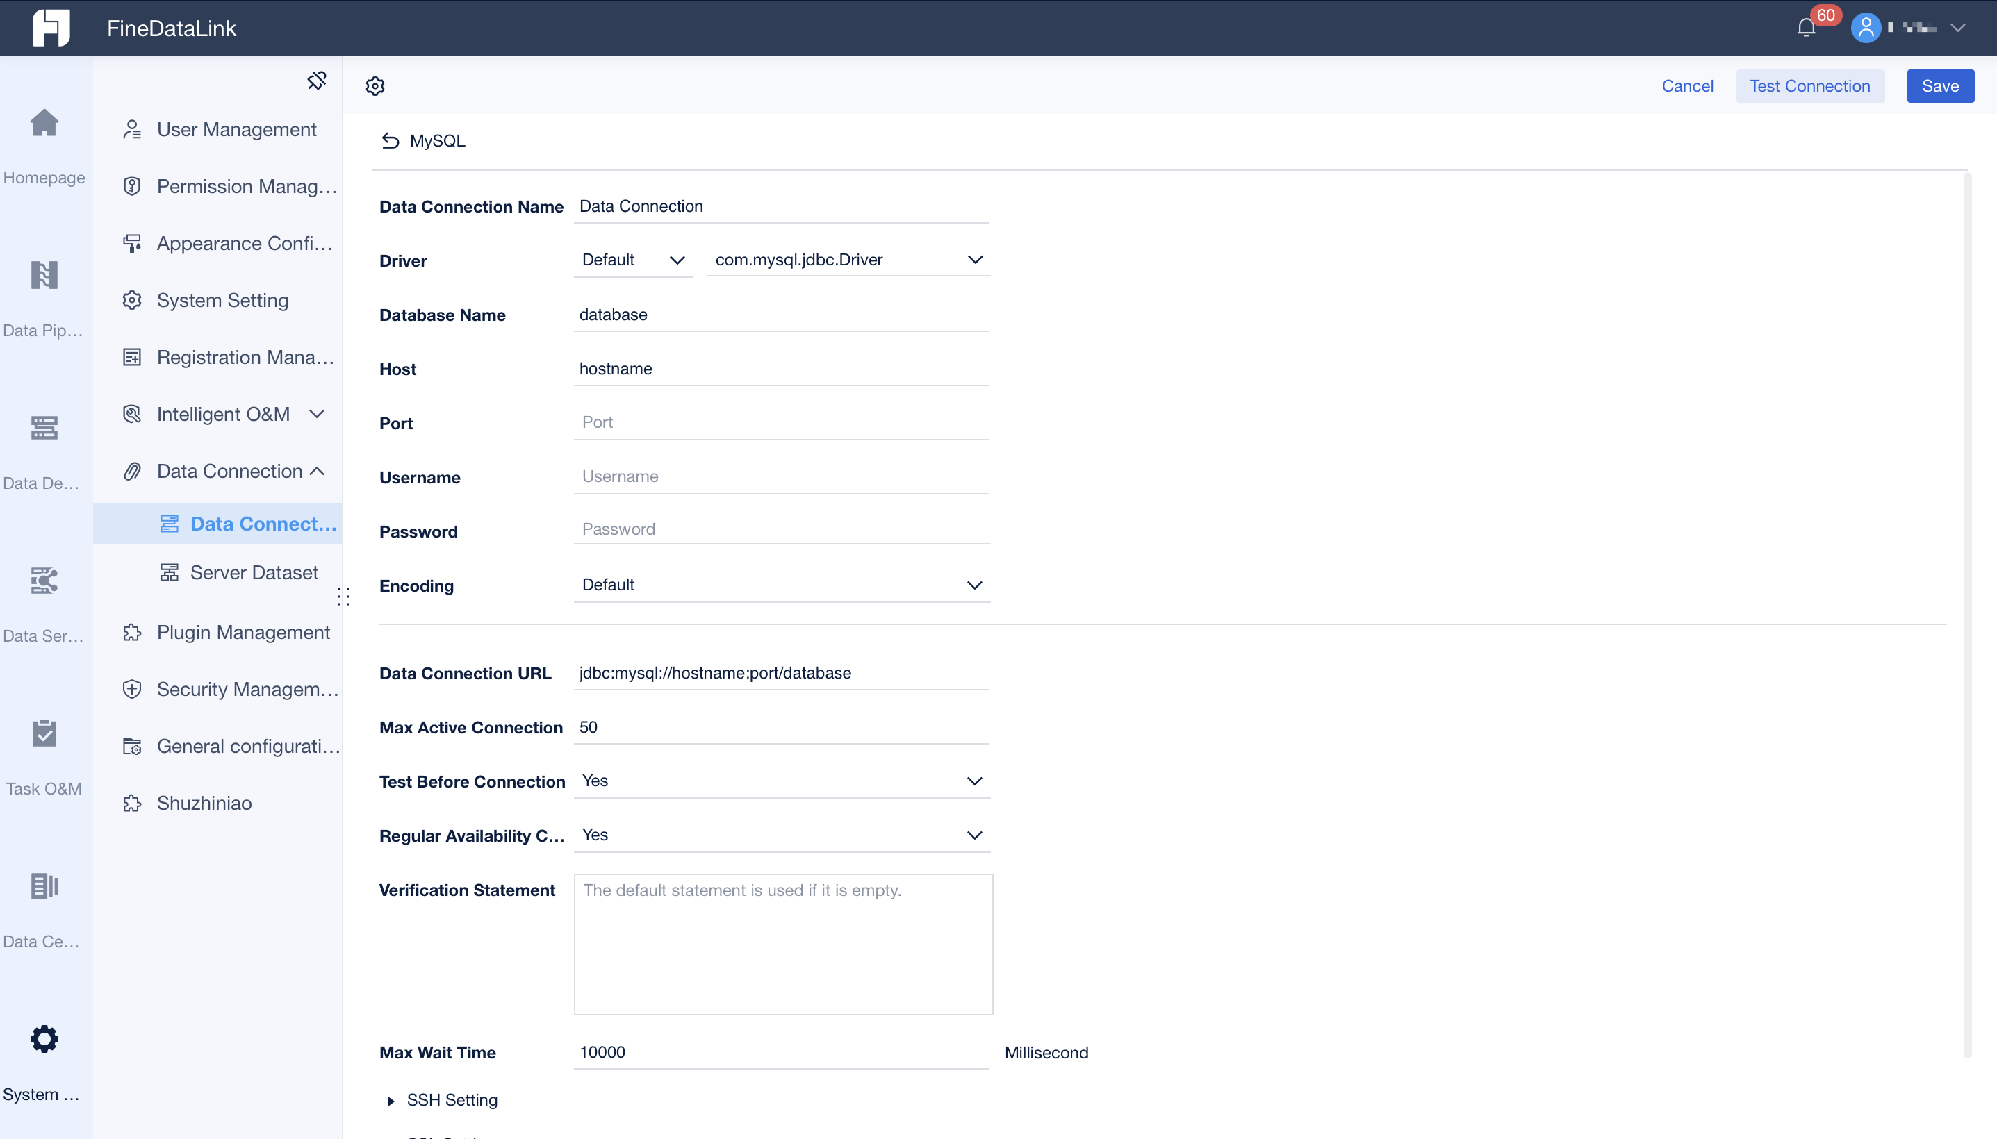Image resolution: width=1997 pixels, height=1139 pixels.
Task: Unpin the sidebar menu panel
Action: [x=316, y=81]
